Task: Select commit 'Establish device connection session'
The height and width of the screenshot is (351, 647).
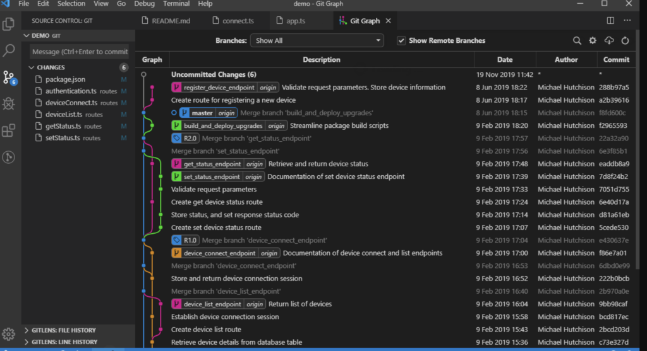Action: coord(386,317)
